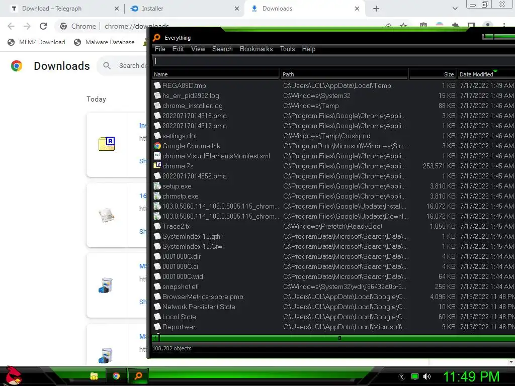The height and width of the screenshot is (386, 515).
Task: Select the snapshot.etl file icon
Action: click(157, 286)
